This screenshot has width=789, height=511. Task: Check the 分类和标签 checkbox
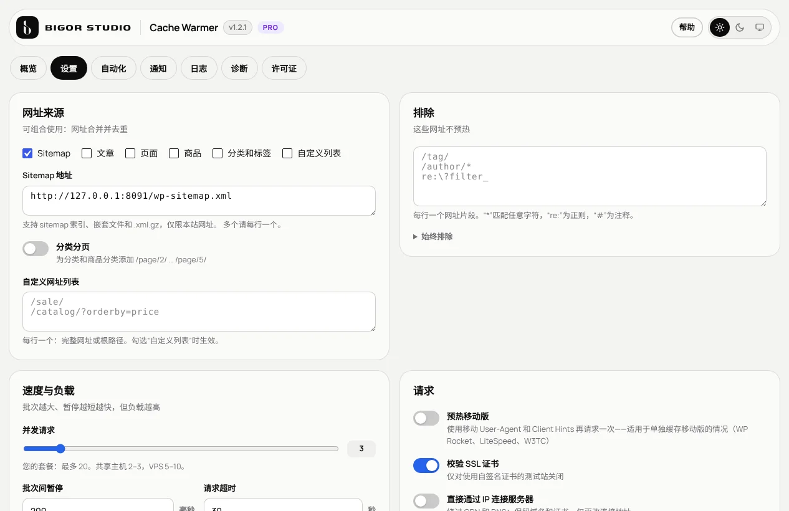[218, 153]
